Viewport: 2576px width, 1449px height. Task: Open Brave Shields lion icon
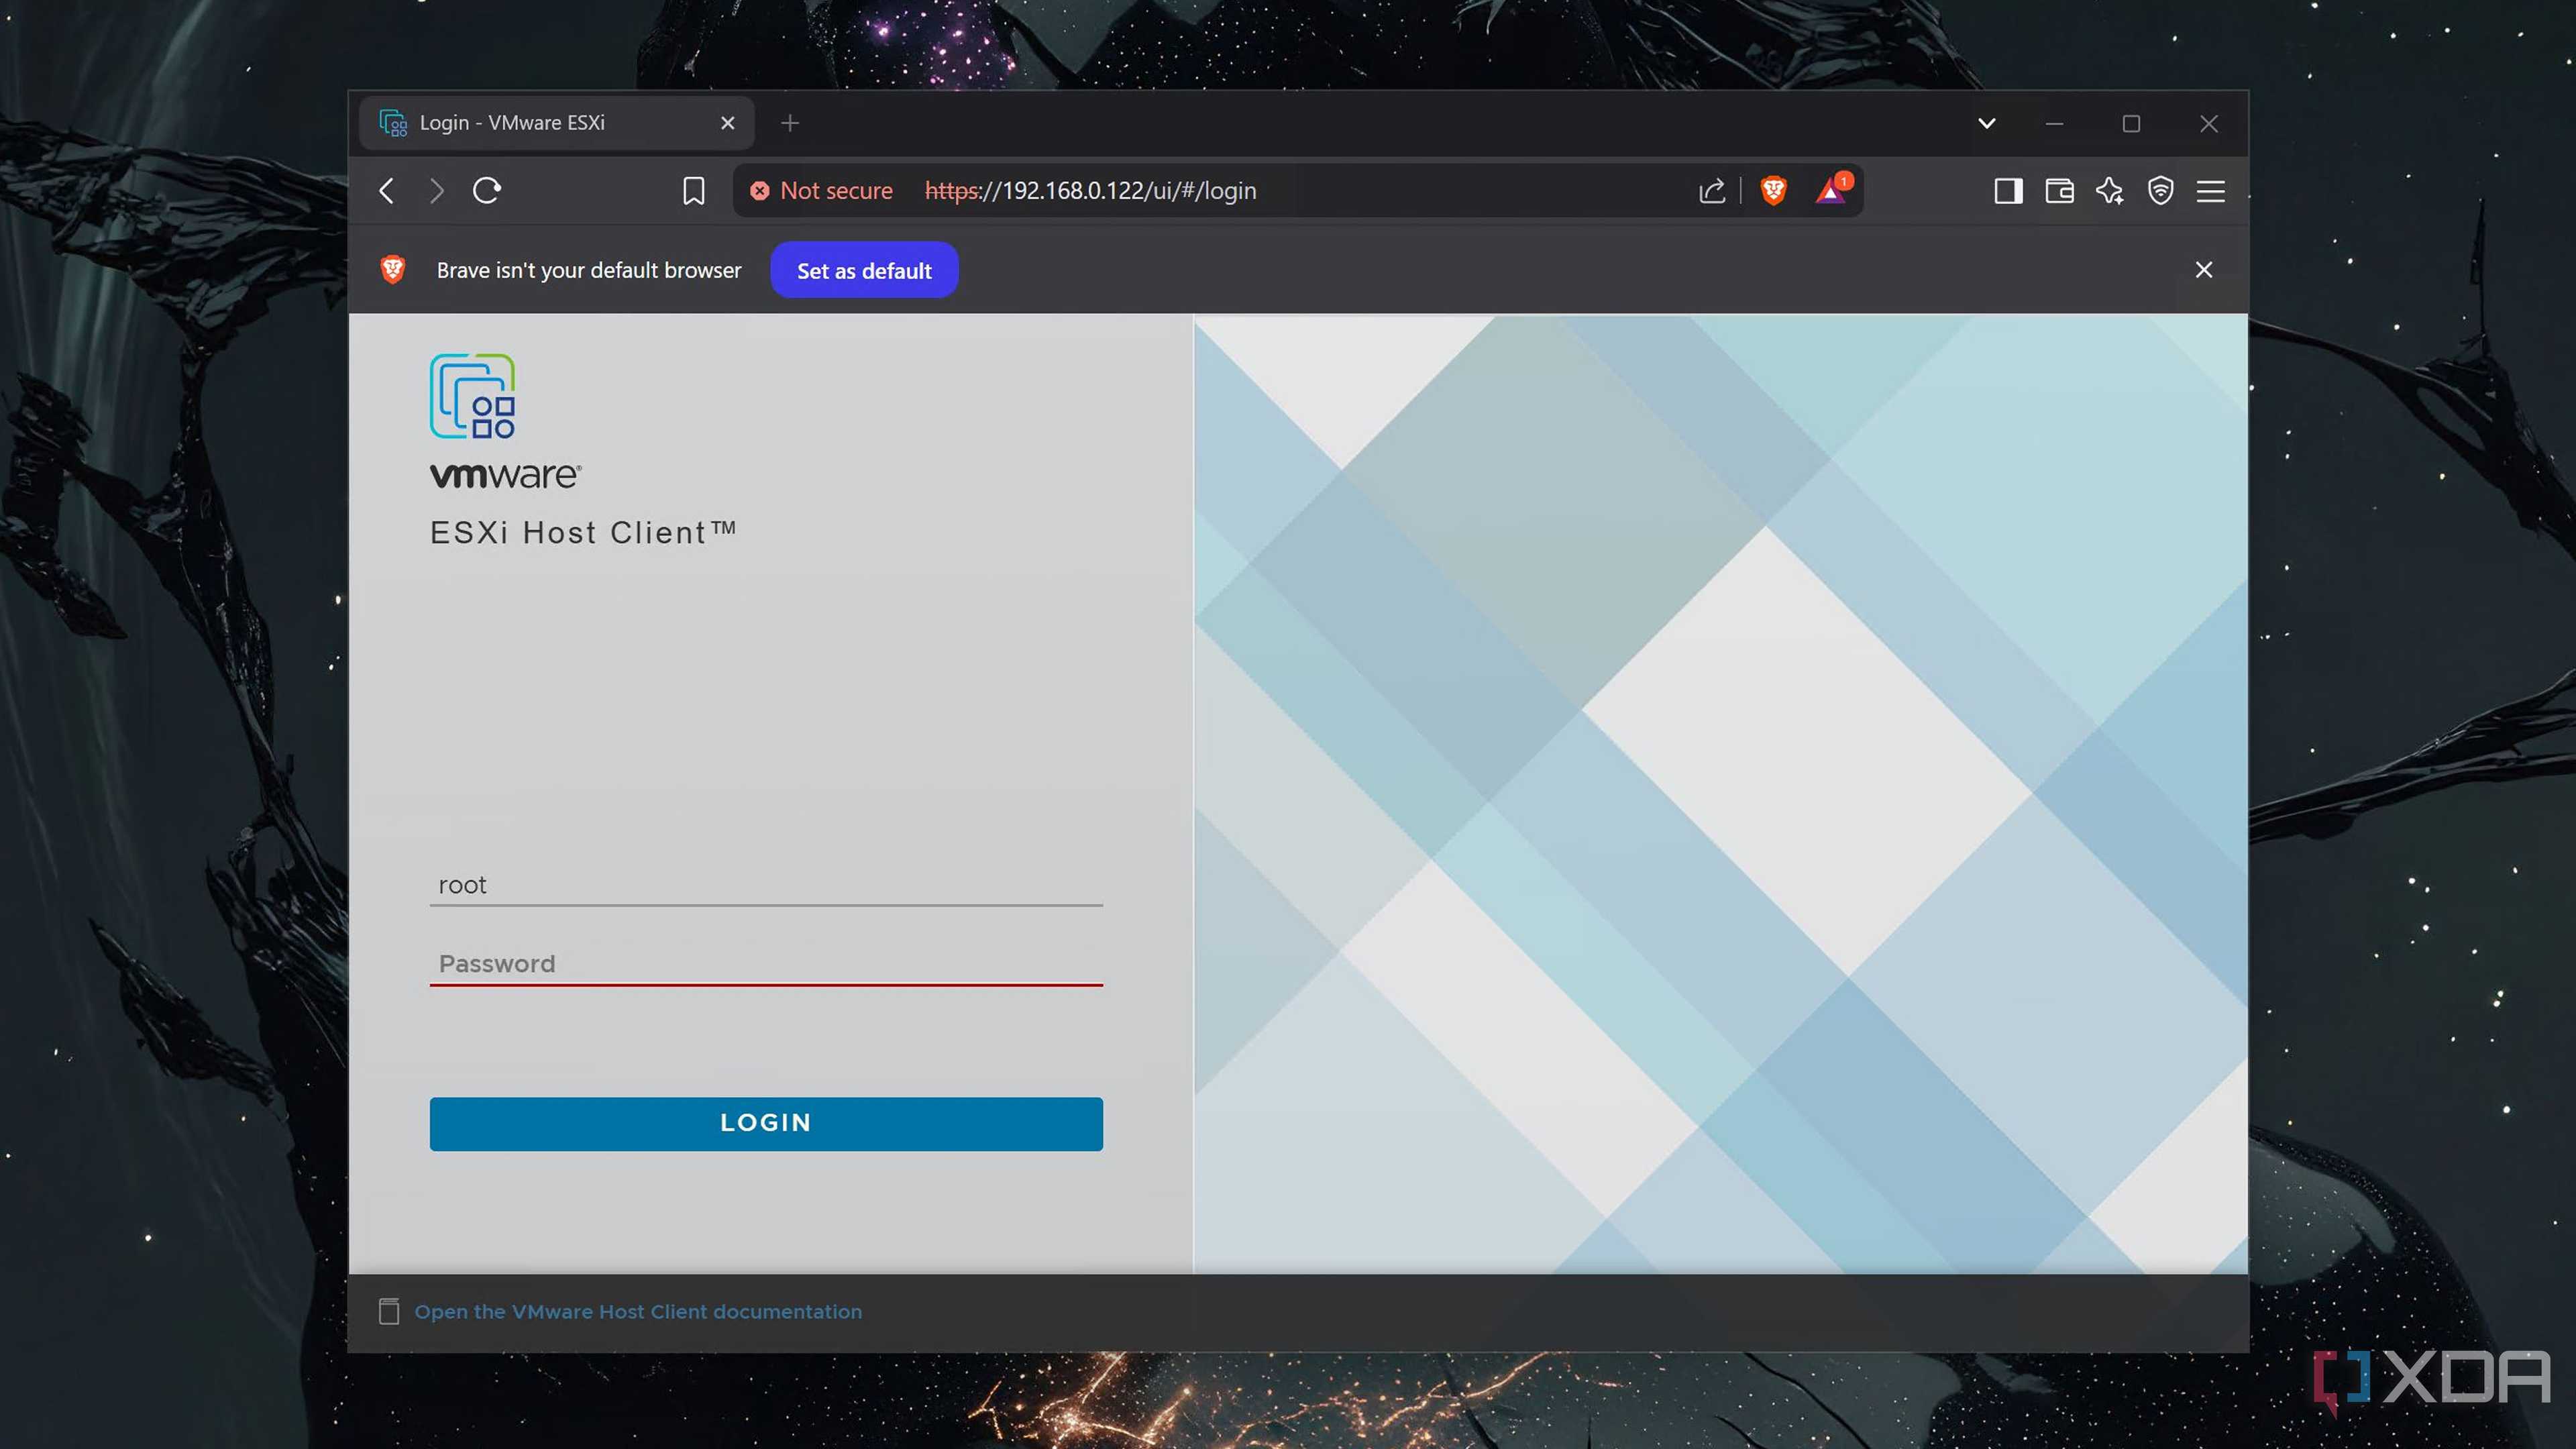1773,190
